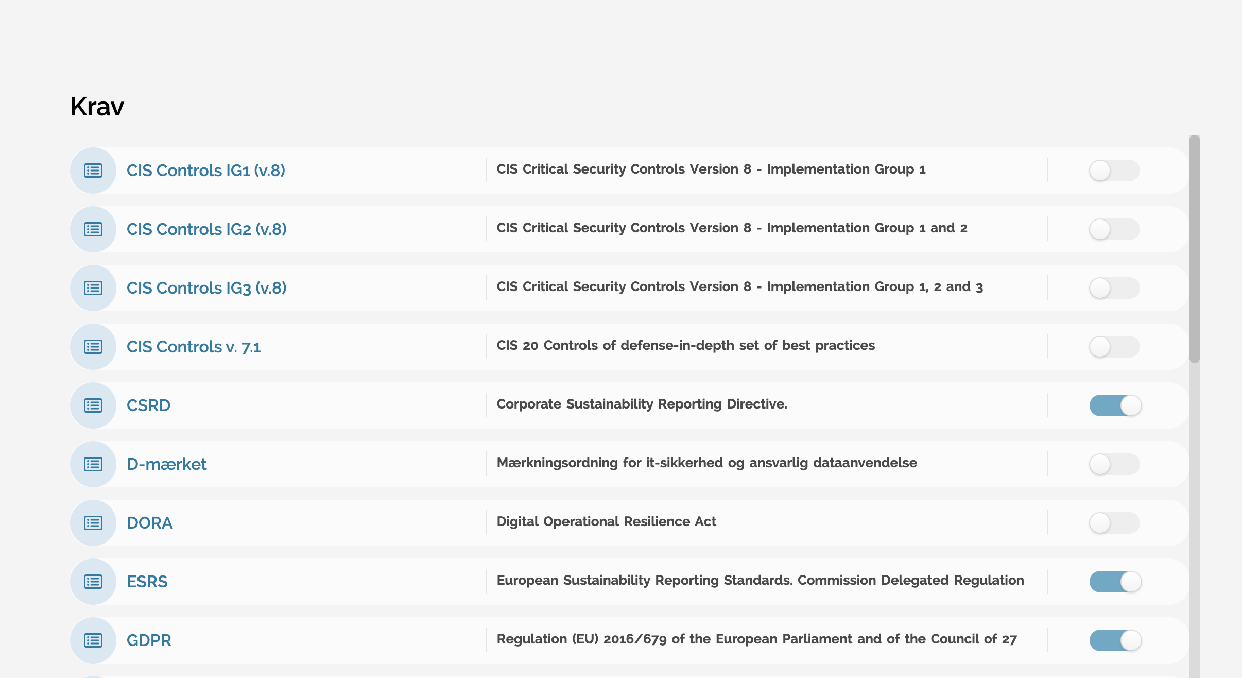This screenshot has height=678, width=1242.
Task: Click the list icon beside DORA
Action: (x=93, y=523)
